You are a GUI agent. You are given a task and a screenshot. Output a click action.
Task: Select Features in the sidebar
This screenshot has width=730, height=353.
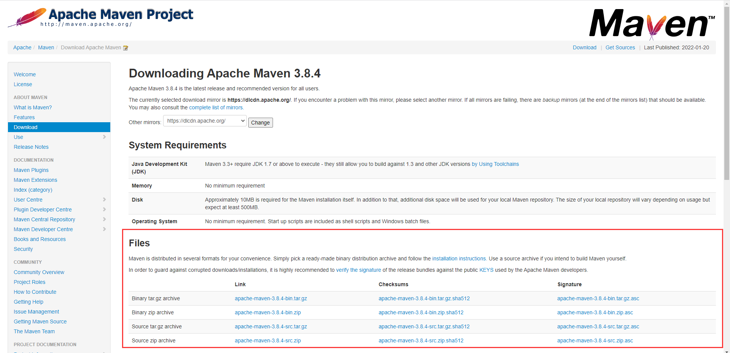point(24,117)
